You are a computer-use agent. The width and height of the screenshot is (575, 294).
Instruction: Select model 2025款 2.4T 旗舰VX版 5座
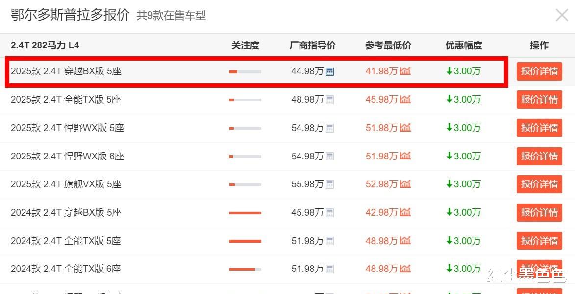click(x=66, y=184)
